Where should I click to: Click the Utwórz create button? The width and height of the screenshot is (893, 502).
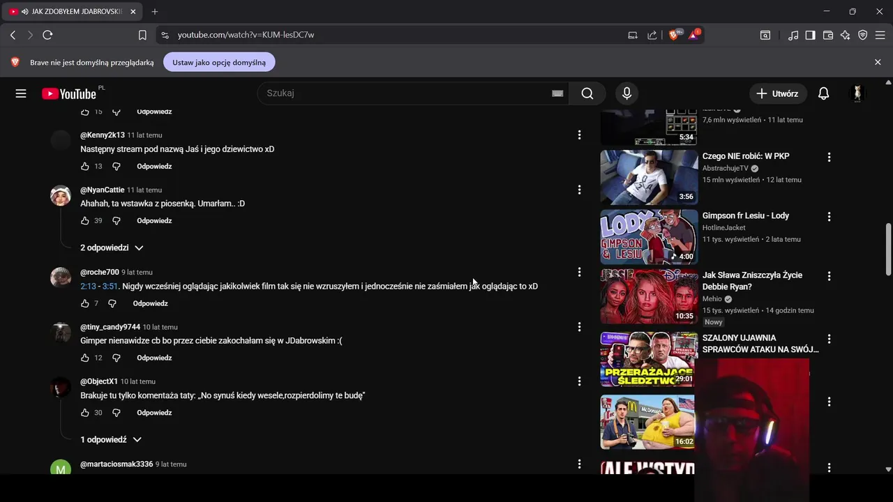(x=778, y=93)
